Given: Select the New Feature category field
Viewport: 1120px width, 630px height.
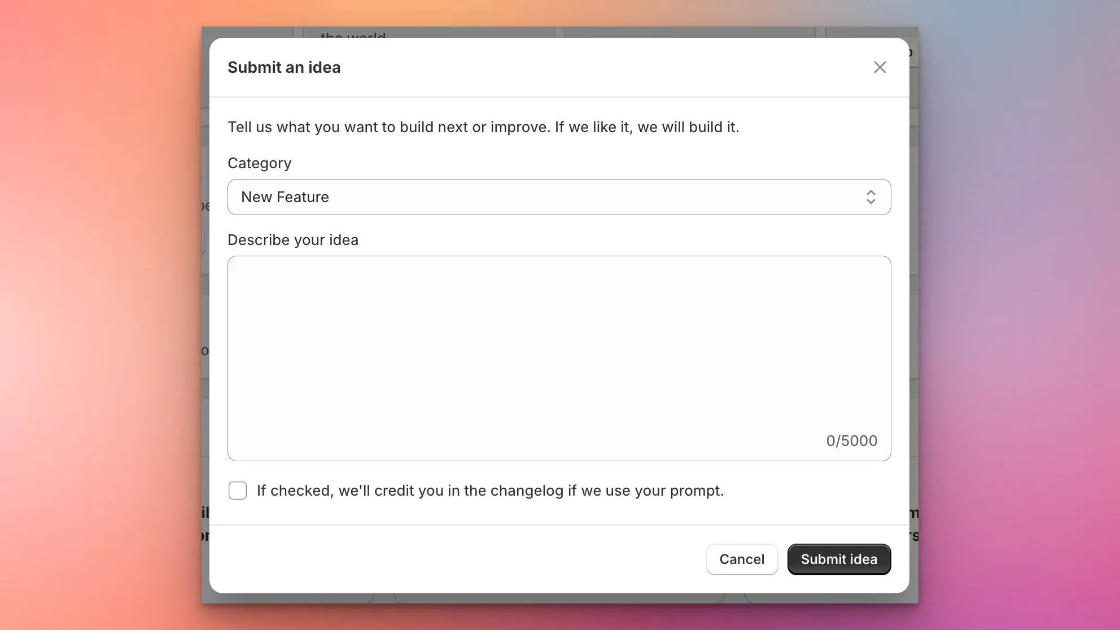Looking at the screenshot, I should tap(559, 197).
